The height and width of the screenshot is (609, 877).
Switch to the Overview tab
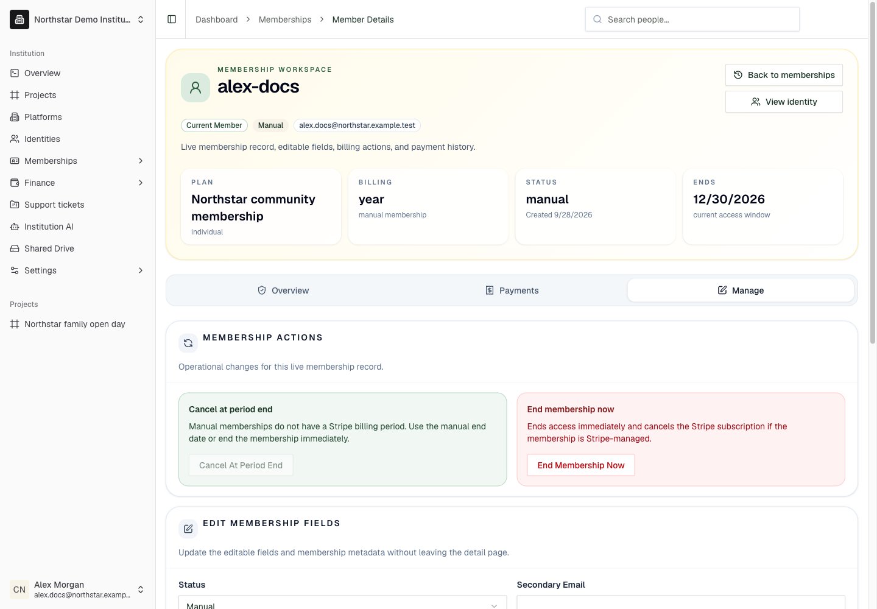click(x=283, y=290)
